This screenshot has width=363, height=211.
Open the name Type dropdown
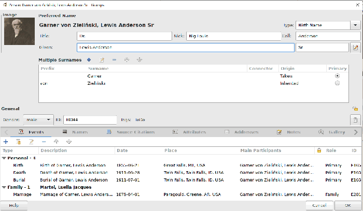click(355, 25)
